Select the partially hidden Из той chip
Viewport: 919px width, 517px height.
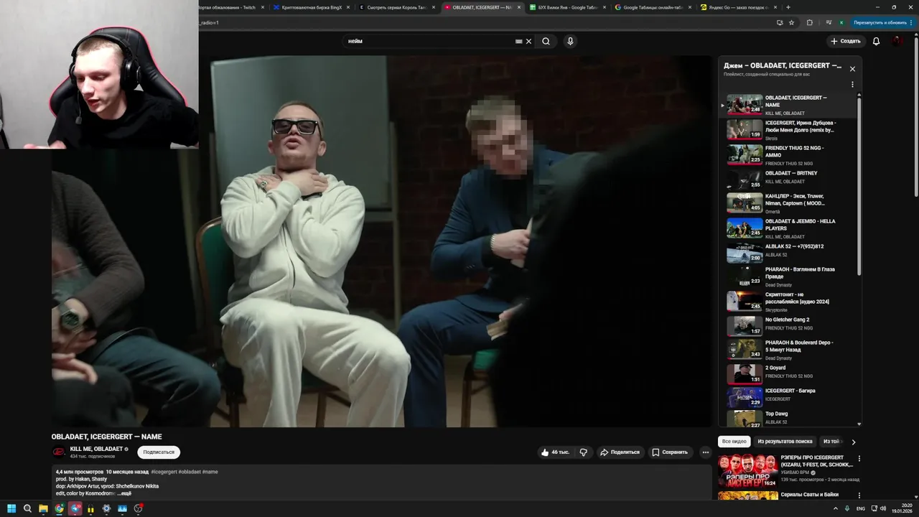[x=831, y=442]
